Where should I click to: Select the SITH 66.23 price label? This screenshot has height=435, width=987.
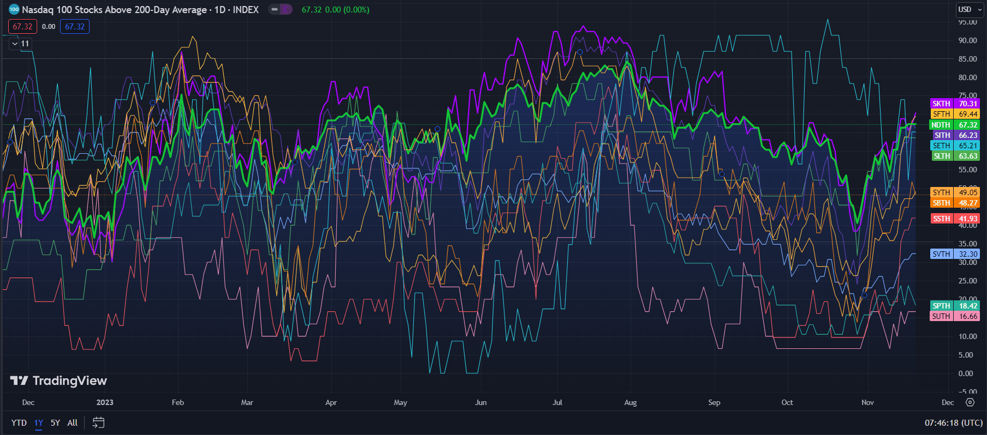tap(955, 135)
